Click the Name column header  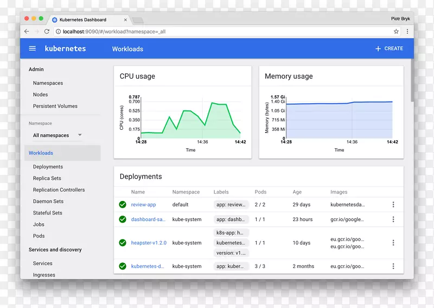pyautogui.click(x=138, y=192)
